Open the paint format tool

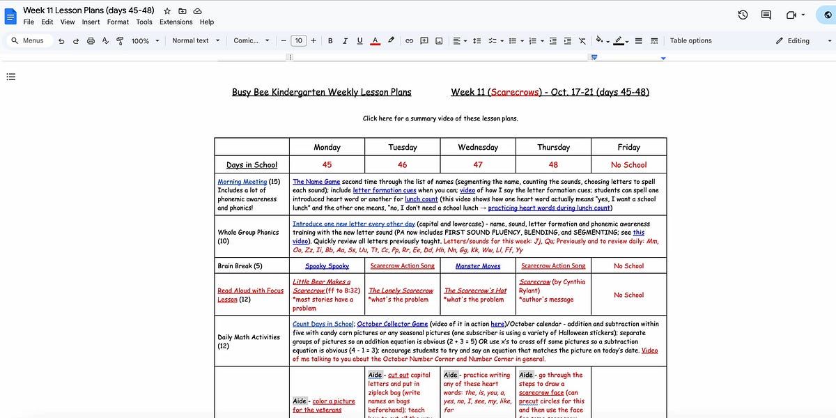pos(119,40)
